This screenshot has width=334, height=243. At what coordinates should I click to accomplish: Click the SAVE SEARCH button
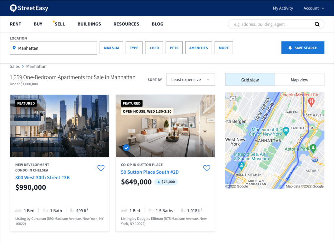click(x=303, y=48)
